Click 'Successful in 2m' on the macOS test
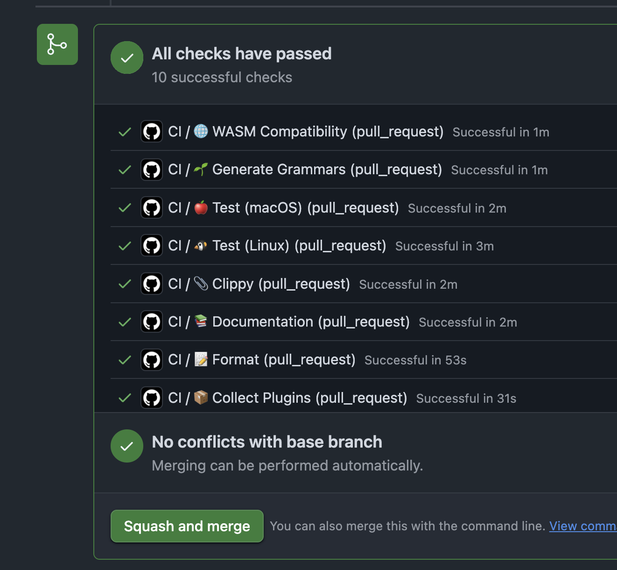617x570 pixels. pos(457,208)
